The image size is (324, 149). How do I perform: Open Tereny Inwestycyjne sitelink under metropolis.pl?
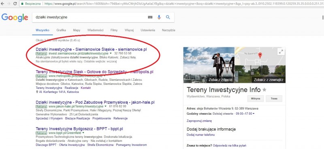click(49, 88)
